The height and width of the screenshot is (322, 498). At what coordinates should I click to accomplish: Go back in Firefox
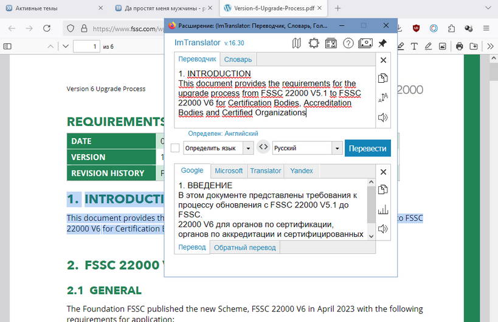click(x=12, y=28)
